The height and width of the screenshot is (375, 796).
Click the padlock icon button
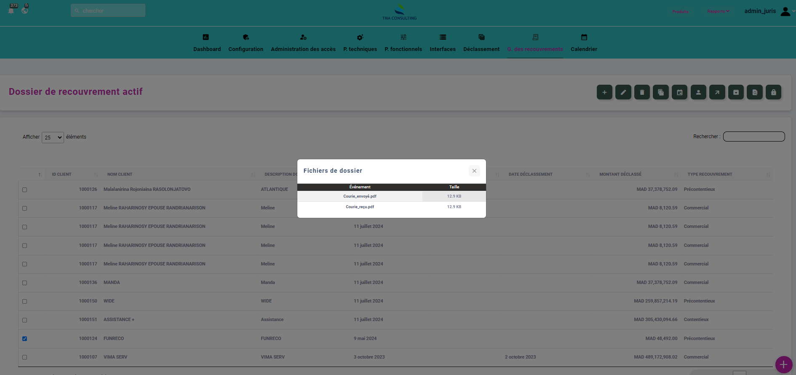click(x=773, y=92)
